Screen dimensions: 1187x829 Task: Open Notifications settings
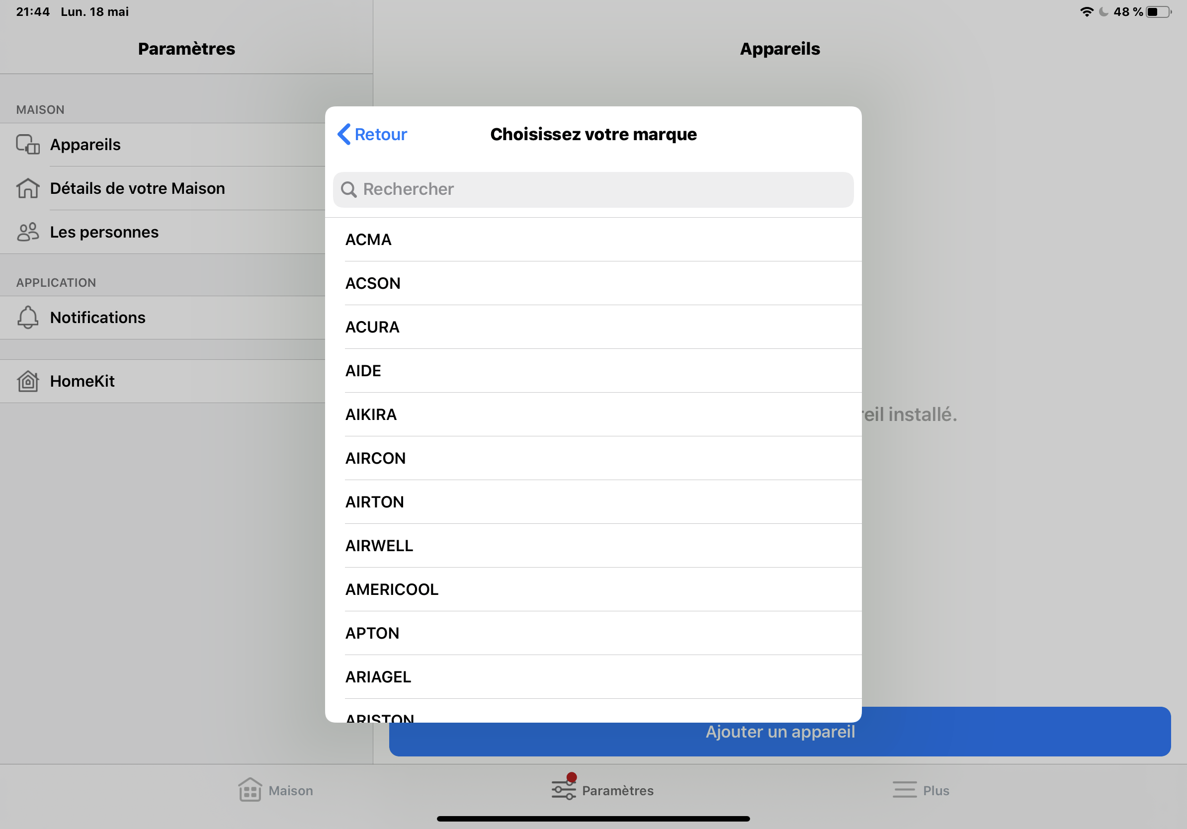(x=163, y=317)
